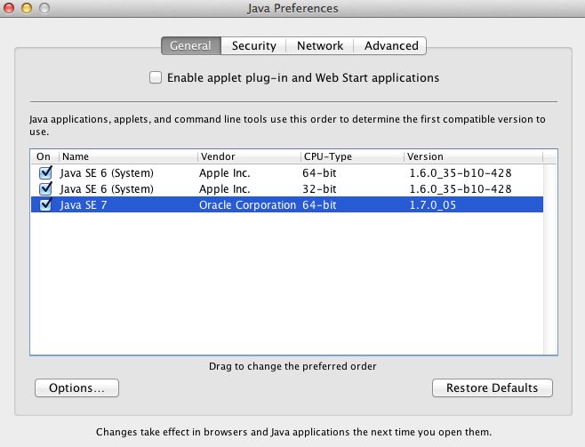
Task: Click the Name column header
Action: point(128,156)
